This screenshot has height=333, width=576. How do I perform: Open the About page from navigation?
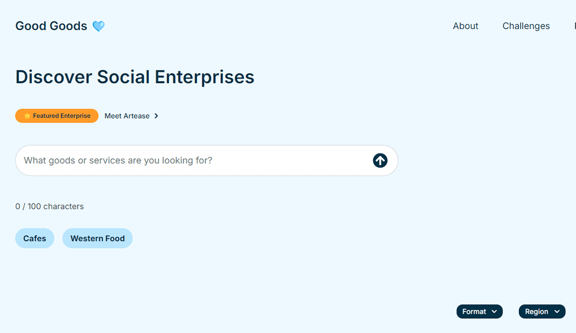tap(465, 26)
